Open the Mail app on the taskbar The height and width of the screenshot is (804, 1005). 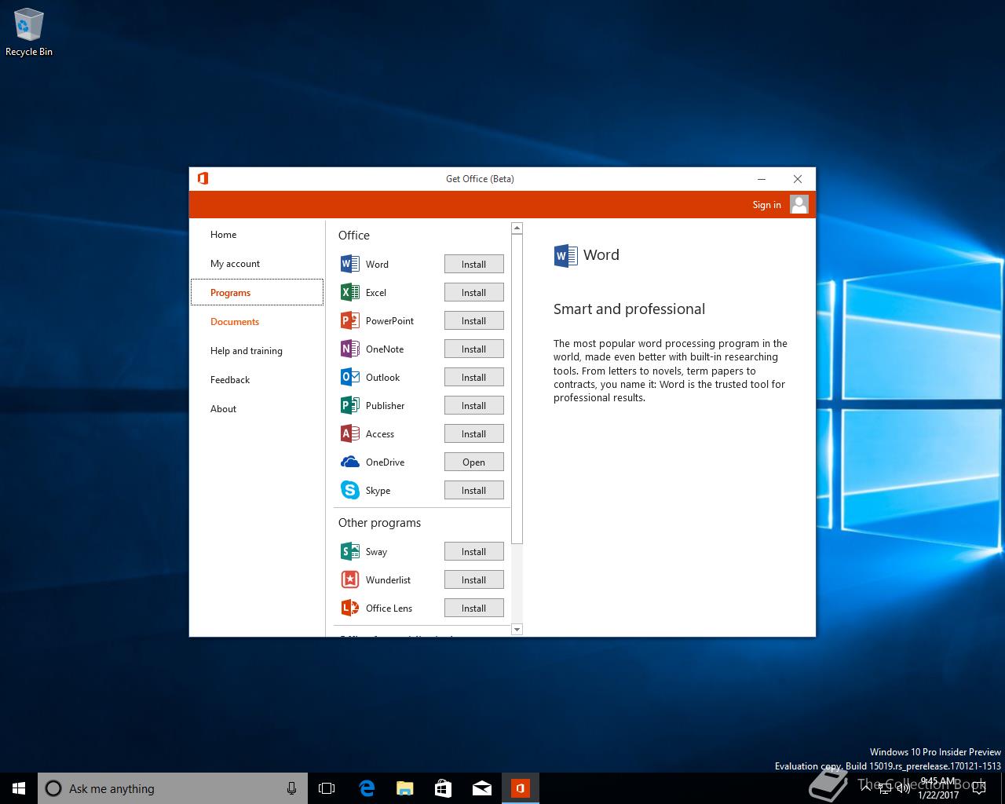481,788
